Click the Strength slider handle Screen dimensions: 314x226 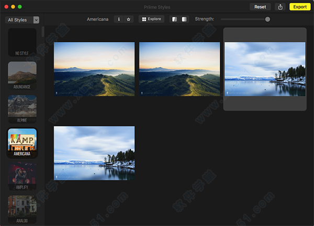tap(267, 19)
